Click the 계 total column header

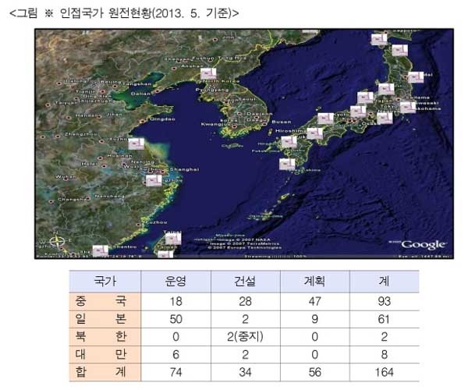[384, 281]
